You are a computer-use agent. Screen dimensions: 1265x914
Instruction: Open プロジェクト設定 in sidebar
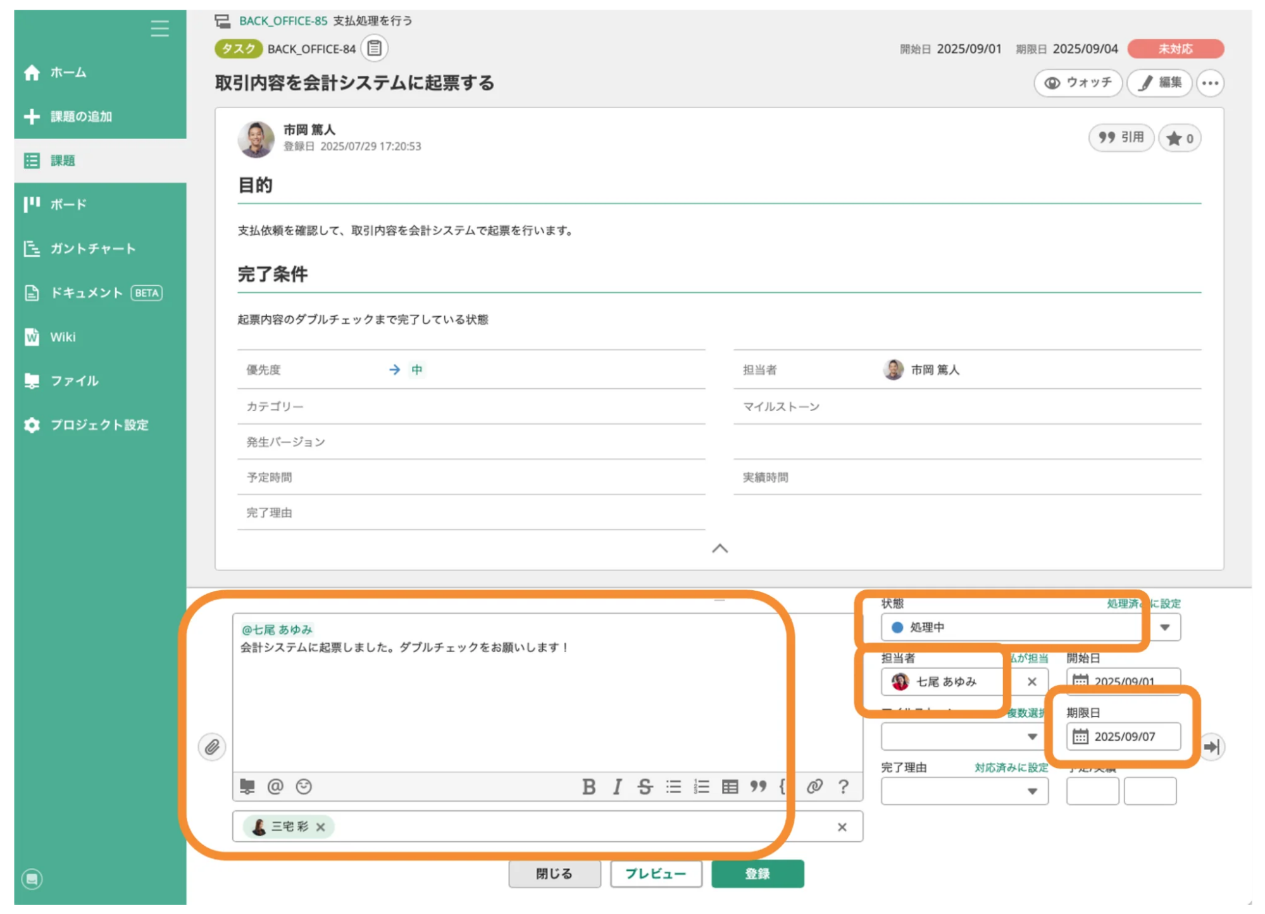tap(100, 425)
